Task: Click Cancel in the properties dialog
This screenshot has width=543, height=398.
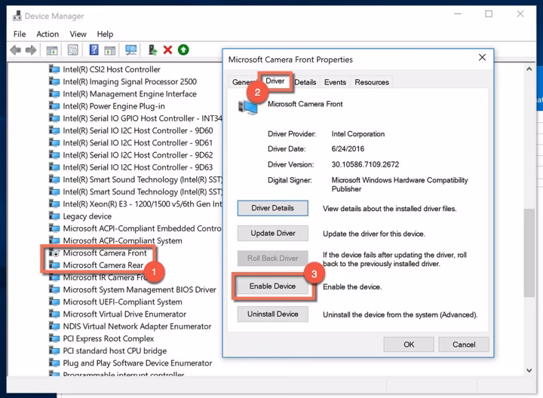Action: pyautogui.click(x=464, y=344)
